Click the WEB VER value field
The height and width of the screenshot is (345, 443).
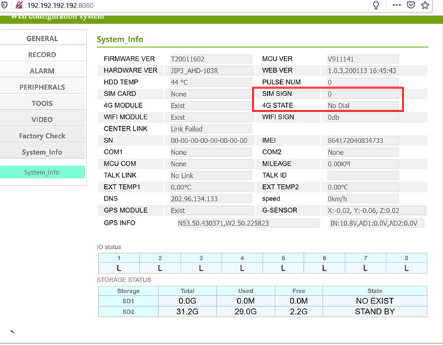pos(363,71)
